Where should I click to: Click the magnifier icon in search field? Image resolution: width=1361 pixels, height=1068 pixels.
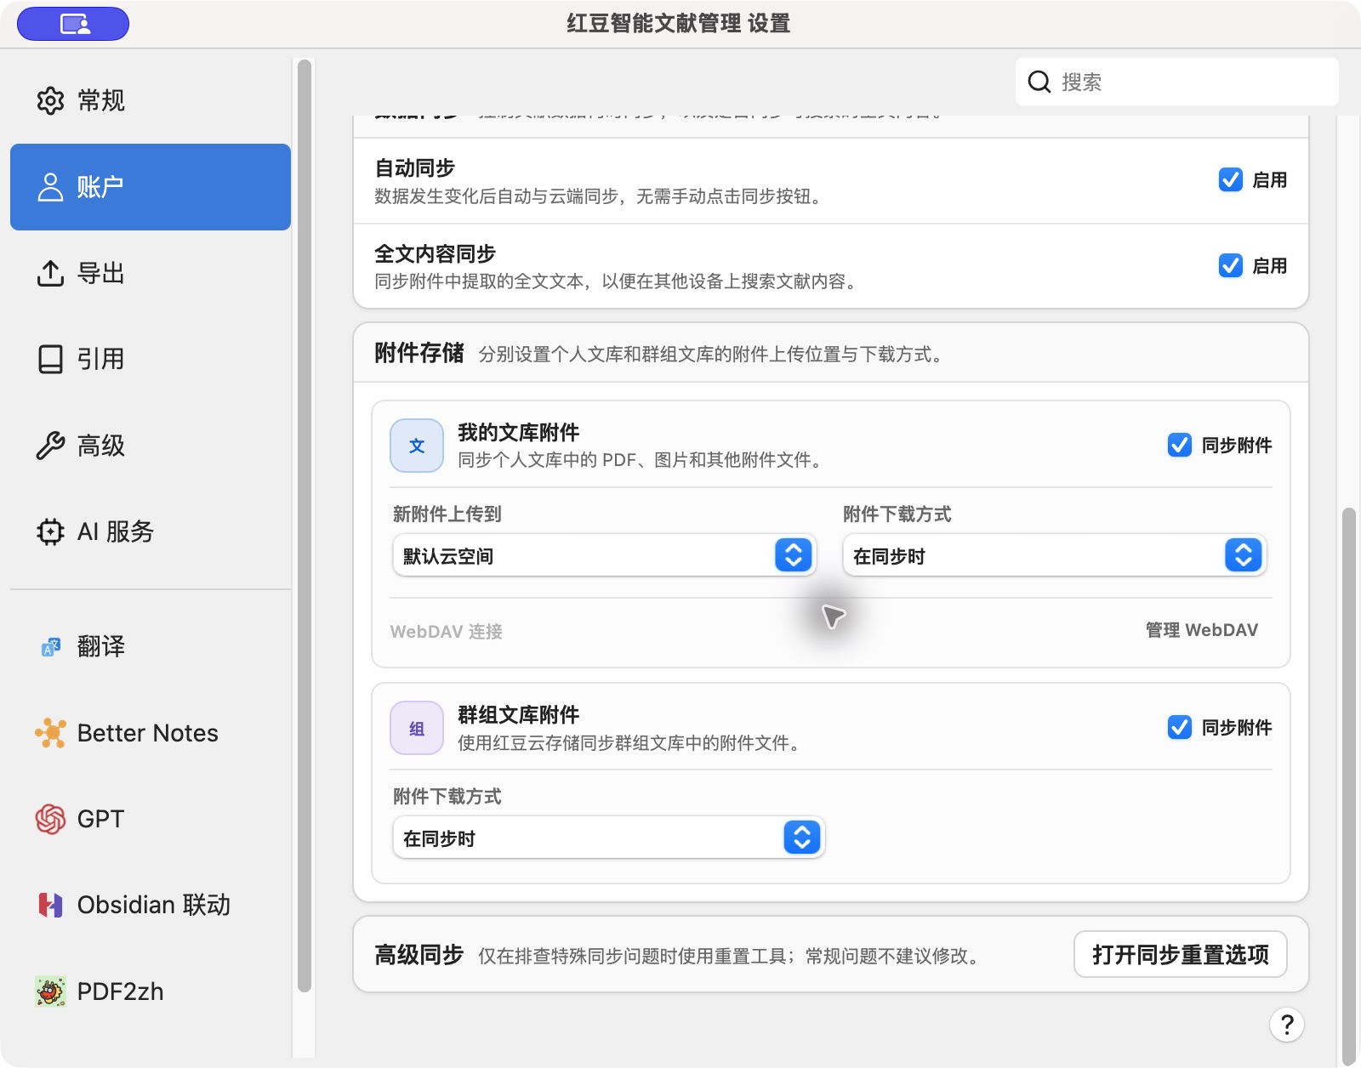[x=1039, y=82]
